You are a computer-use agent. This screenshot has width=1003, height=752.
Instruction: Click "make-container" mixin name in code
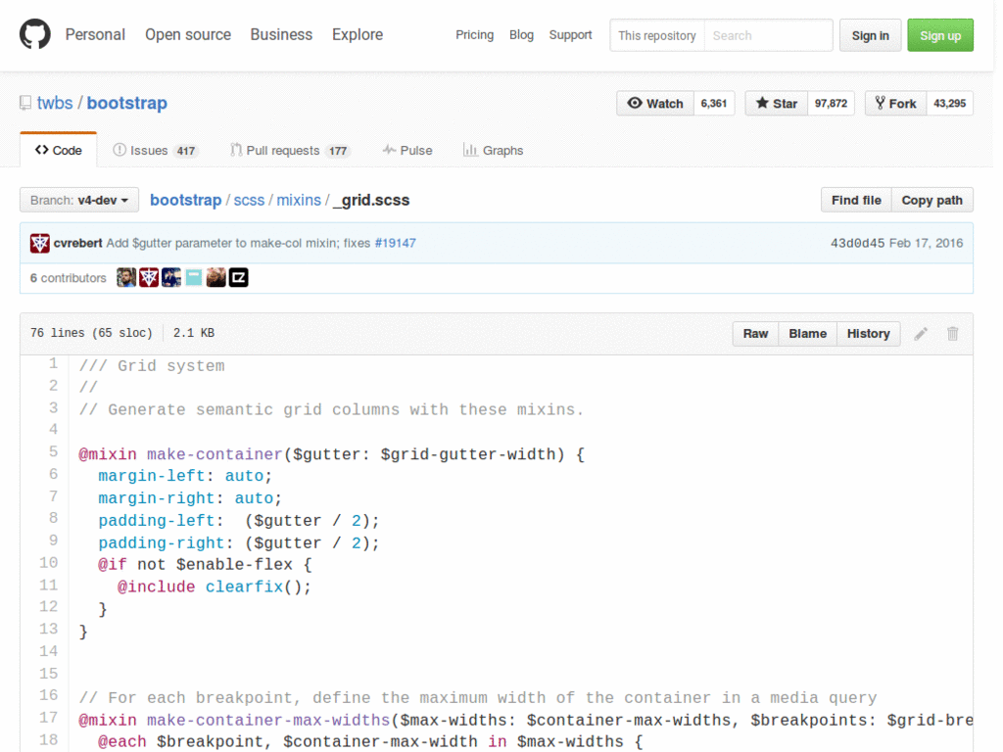215,454
